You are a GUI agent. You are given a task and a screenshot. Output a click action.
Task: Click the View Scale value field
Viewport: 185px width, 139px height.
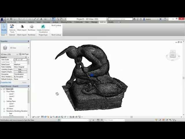[x=21, y=60]
